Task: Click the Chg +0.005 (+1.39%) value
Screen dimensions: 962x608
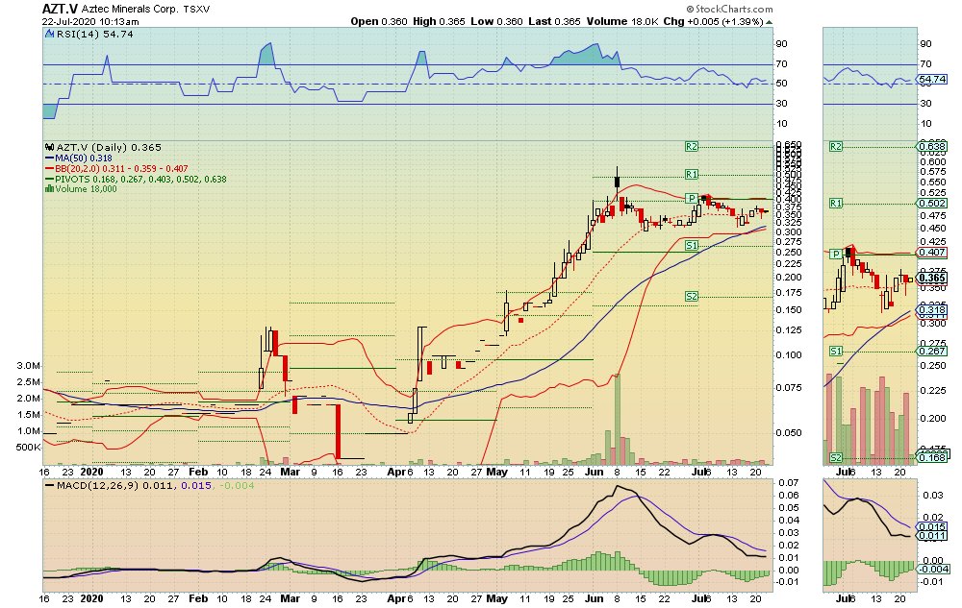Action: click(x=714, y=21)
